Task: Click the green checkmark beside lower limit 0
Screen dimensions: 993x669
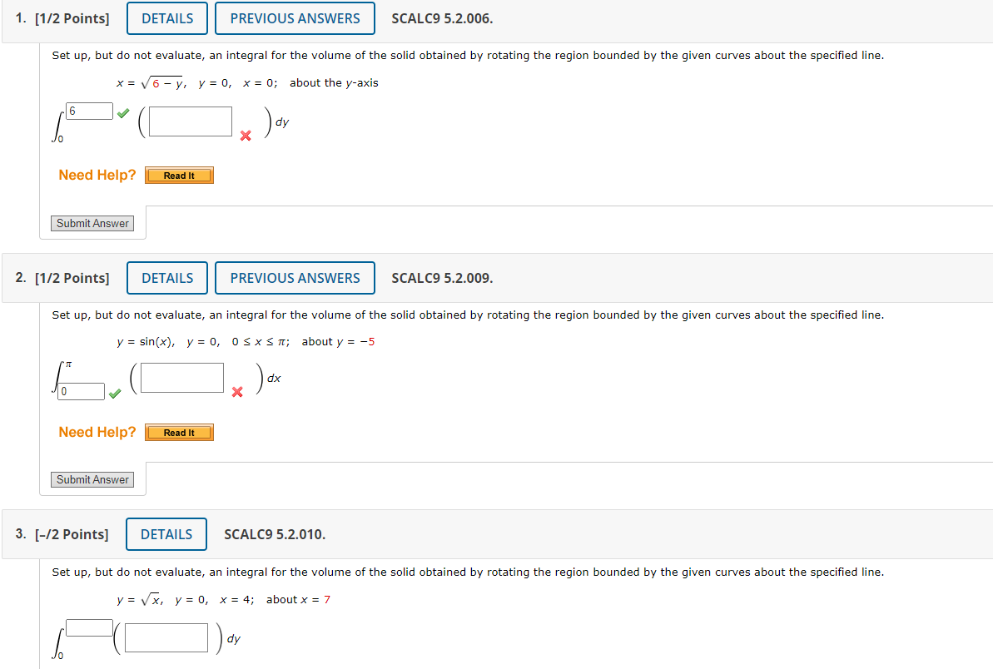Action: click(x=115, y=394)
